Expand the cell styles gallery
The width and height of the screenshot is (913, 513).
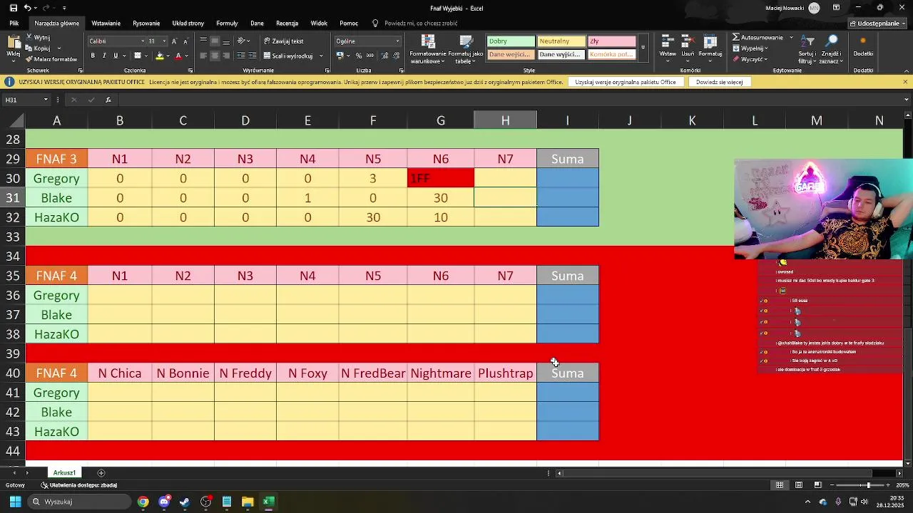pos(643,48)
